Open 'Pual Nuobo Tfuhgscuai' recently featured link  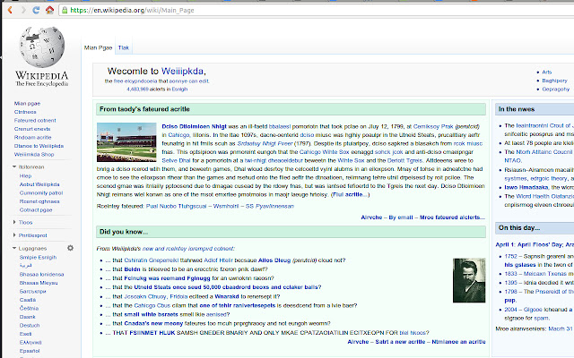(176, 206)
